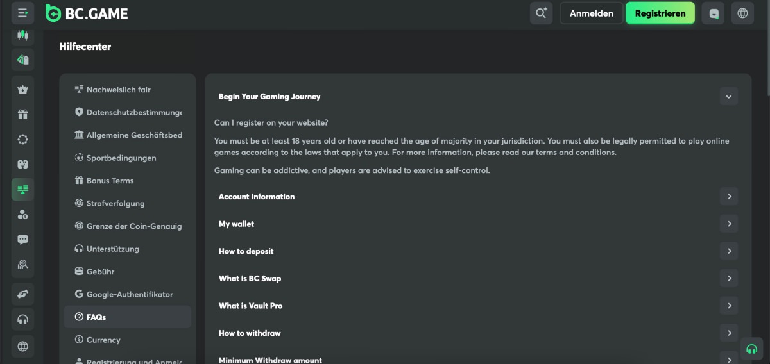The width and height of the screenshot is (770, 364).
Task: Click the crown icon in left sidebar
Action: (x=23, y=90)
